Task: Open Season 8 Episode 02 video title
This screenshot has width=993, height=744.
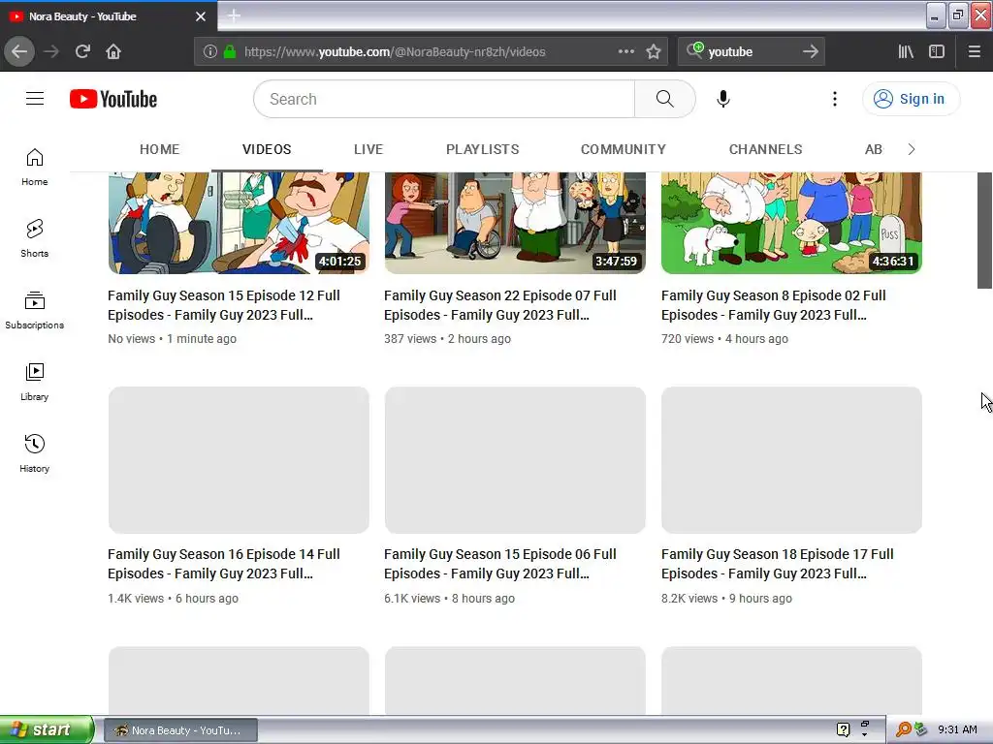Action: click(774, 305)
